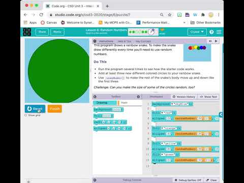The image size is (244, 183).
Task: Switch to the Instructions tab
Action: point(106,41)
